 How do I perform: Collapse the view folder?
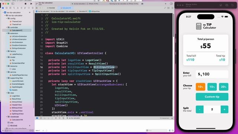pos(7,93)
